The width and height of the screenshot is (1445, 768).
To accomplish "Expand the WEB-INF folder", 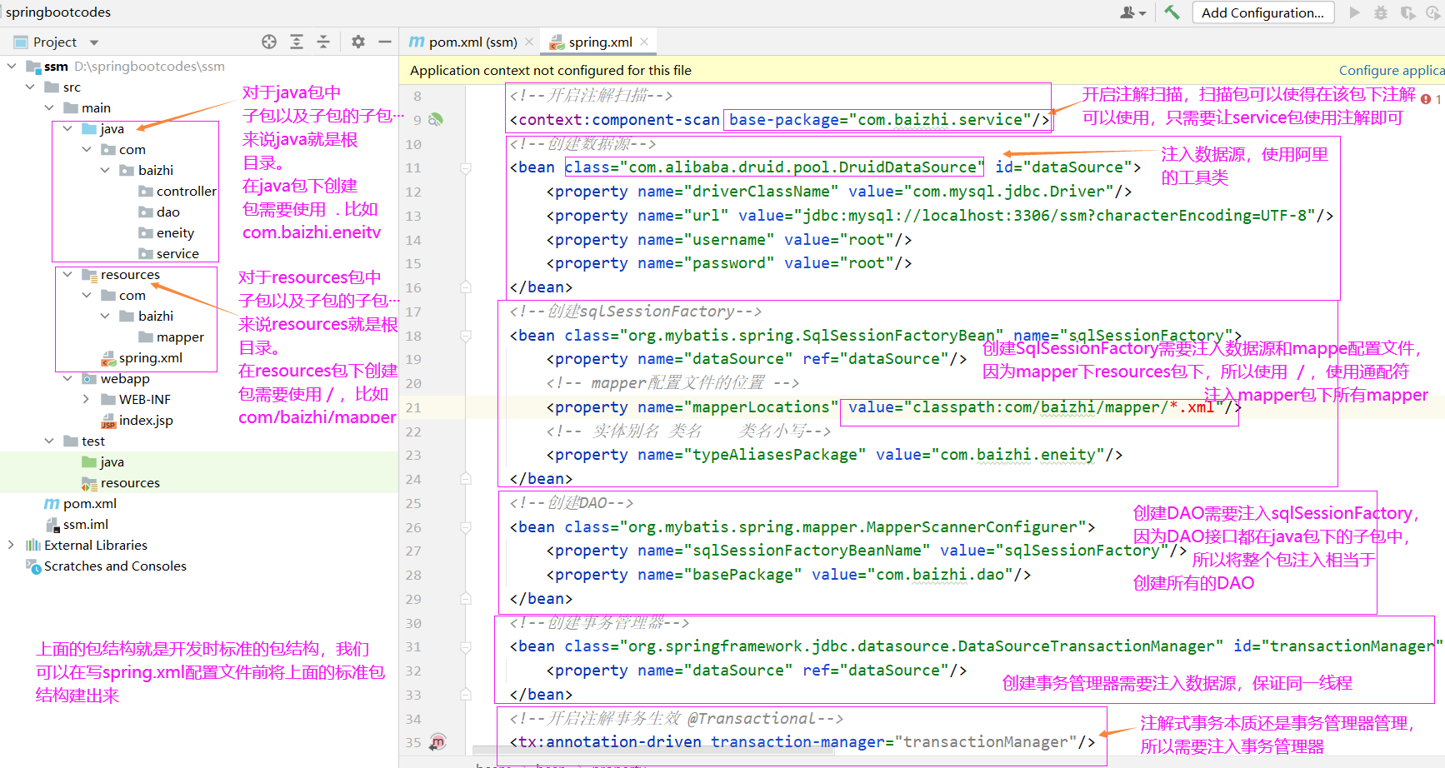I will 86,399.
